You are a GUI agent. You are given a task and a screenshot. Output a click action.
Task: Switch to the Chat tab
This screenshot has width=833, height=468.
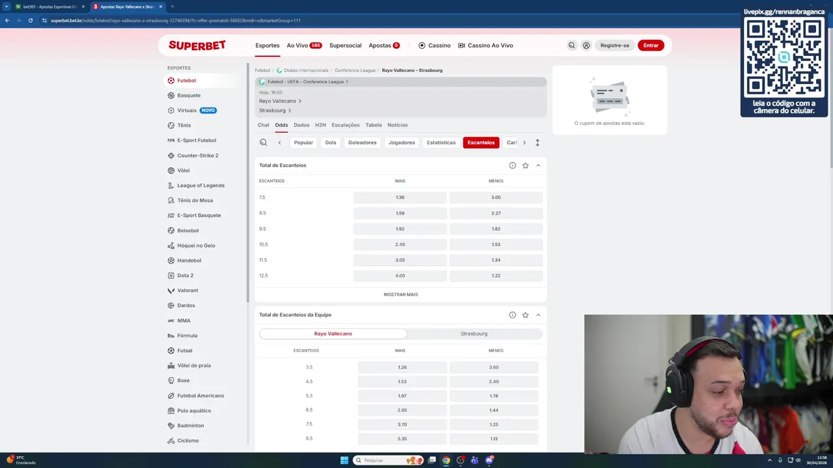tap(263, 125)
